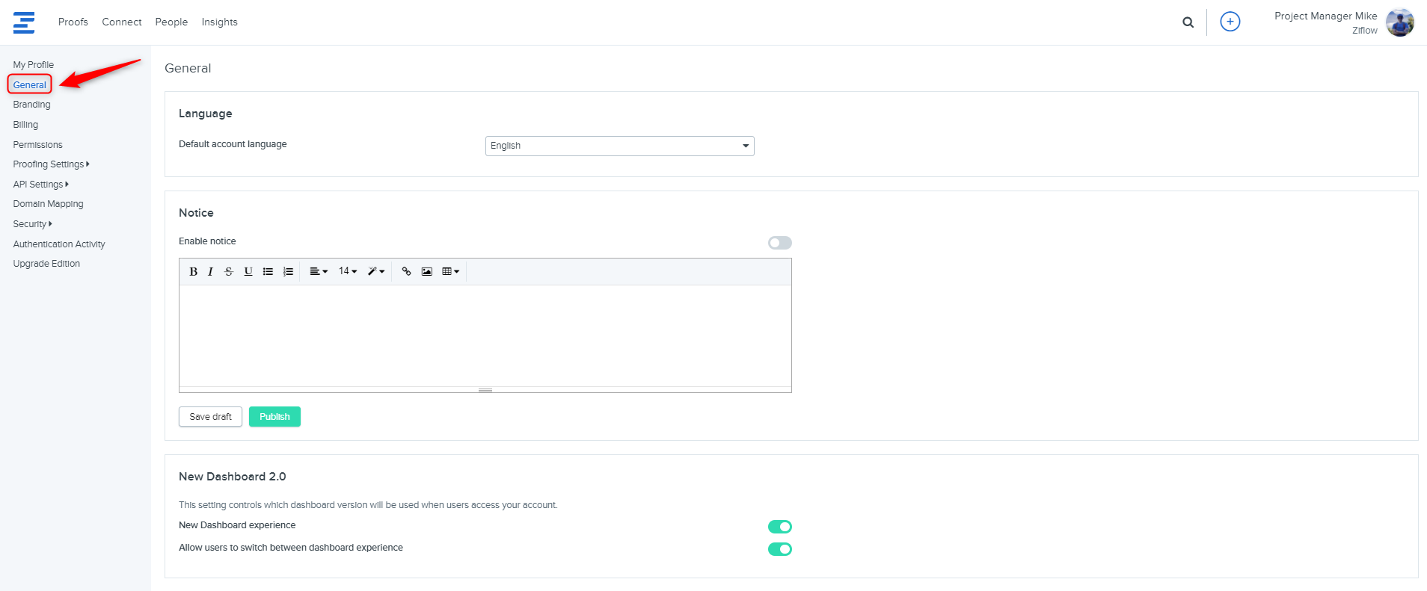This screenshot has width=1427, height=591.
Task: Toggle strikethrough formatting icon
Action: click(x=229, y=272)
